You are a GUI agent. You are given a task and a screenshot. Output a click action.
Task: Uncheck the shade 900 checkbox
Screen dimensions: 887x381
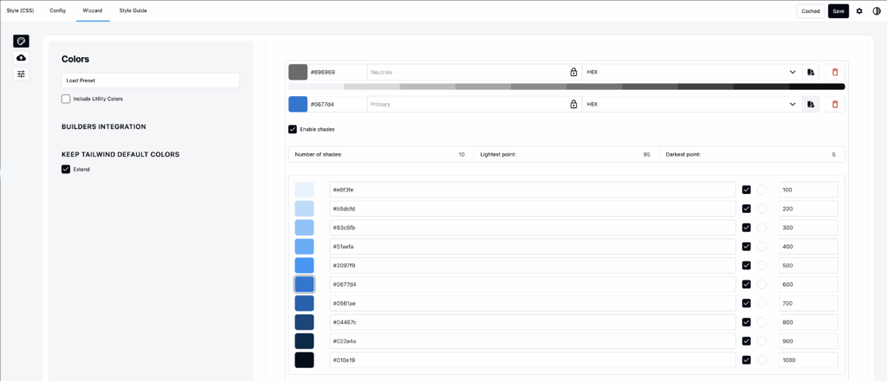point(746,341)
